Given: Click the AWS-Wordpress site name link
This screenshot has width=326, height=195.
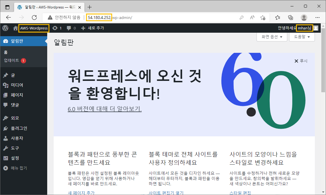Looking at the screenshot, I should point(34,28).
